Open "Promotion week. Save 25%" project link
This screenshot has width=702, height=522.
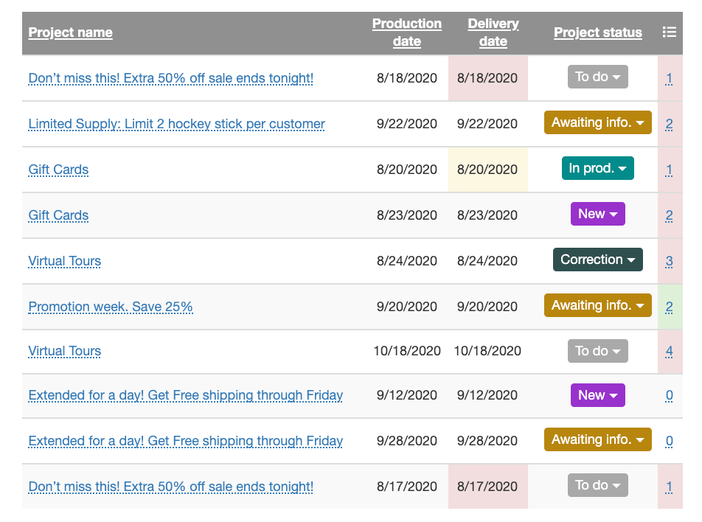tap(111, 307)
